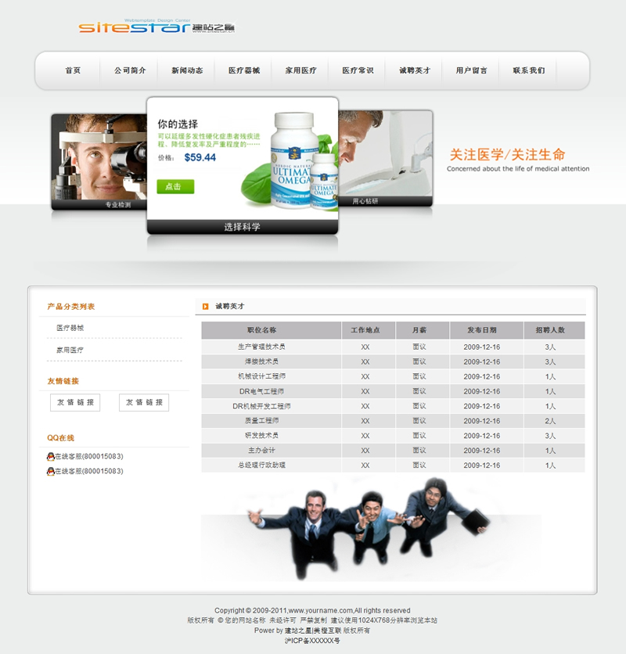Click the second 友情链接 button
This screenshot has height=654, width=626.
(x=144, y=402)
